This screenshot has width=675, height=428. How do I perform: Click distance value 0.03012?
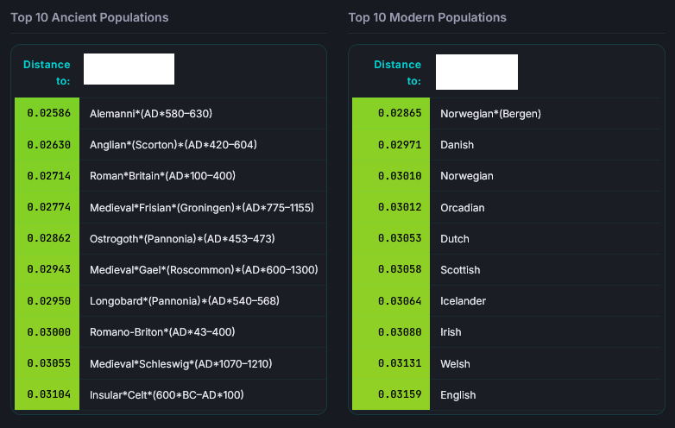400,207
